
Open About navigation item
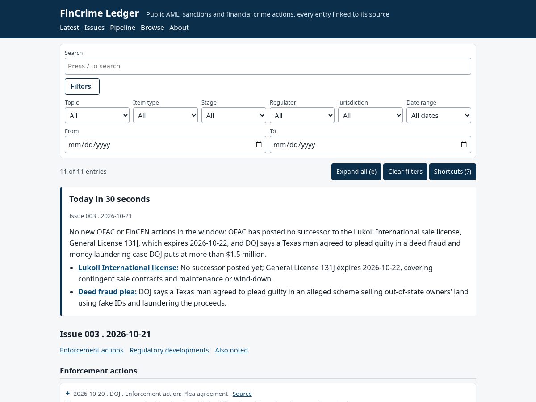[179, 28]
